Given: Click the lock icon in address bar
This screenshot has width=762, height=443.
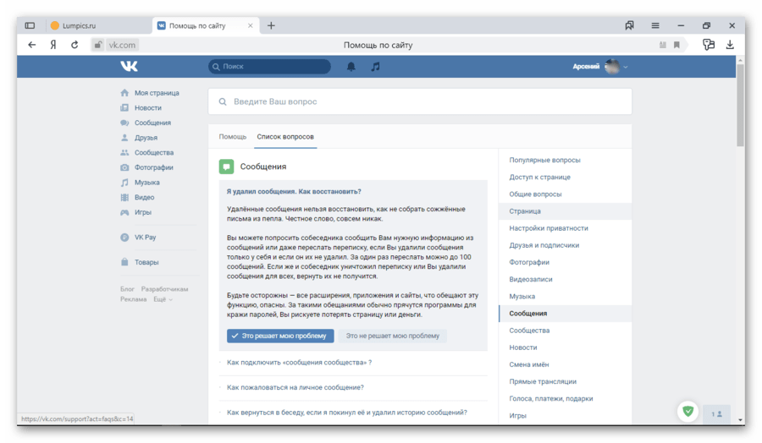Looking at the screenshot, I should (x=97, y=45).
